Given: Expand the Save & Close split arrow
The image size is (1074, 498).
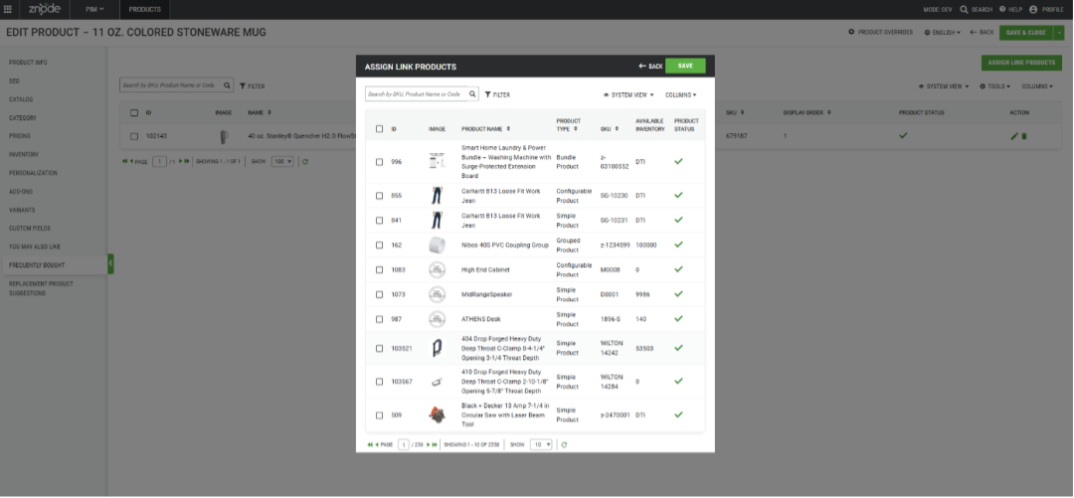Looking at the screenshot, I should tap(1060, 32).
